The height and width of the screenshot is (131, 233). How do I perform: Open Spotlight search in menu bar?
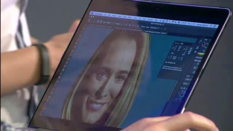coord(211,26)
